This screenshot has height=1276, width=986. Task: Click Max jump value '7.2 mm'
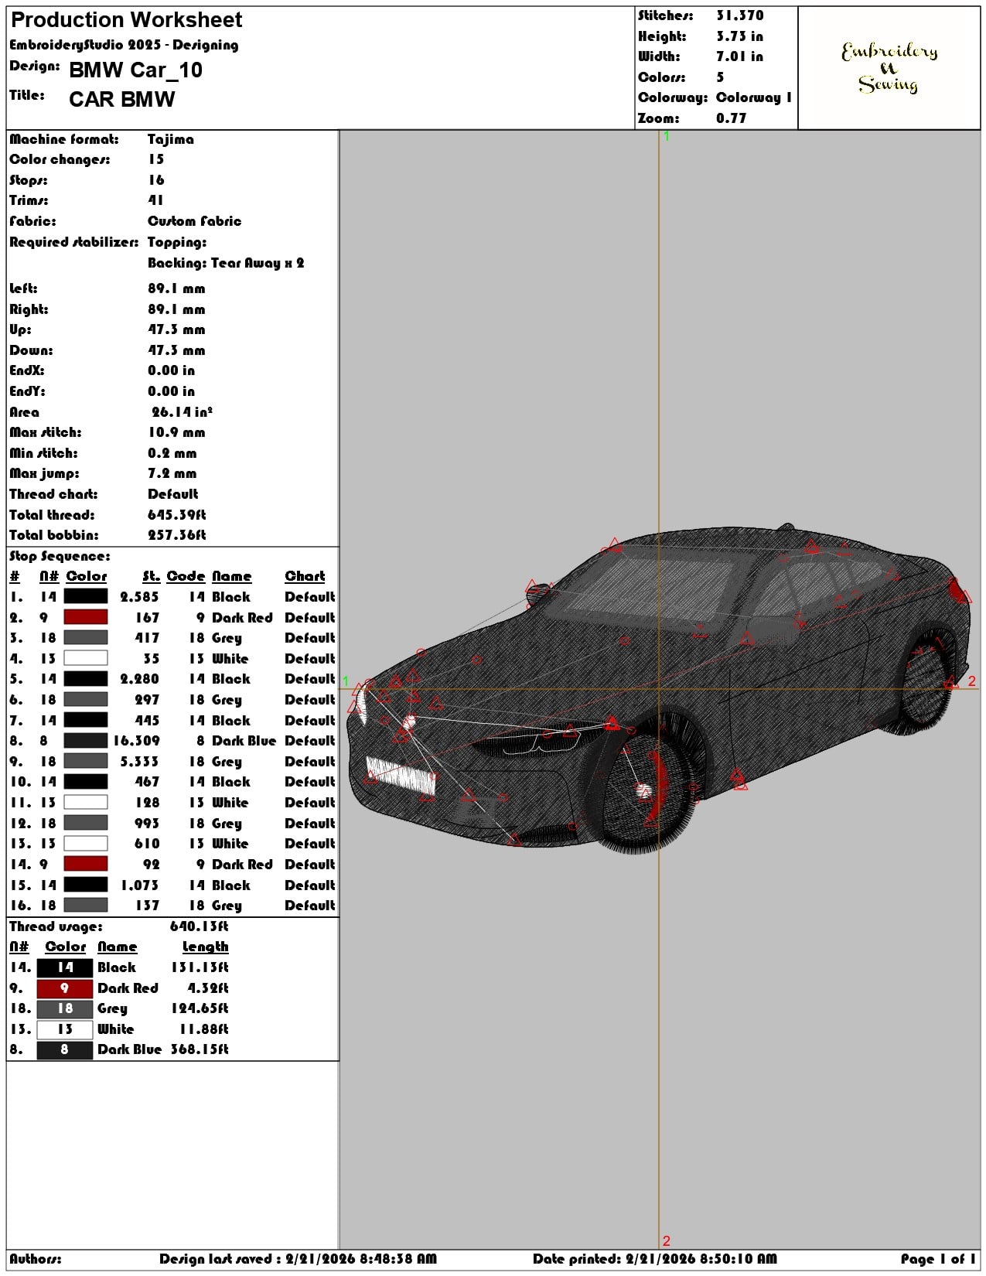pos(172,473)
